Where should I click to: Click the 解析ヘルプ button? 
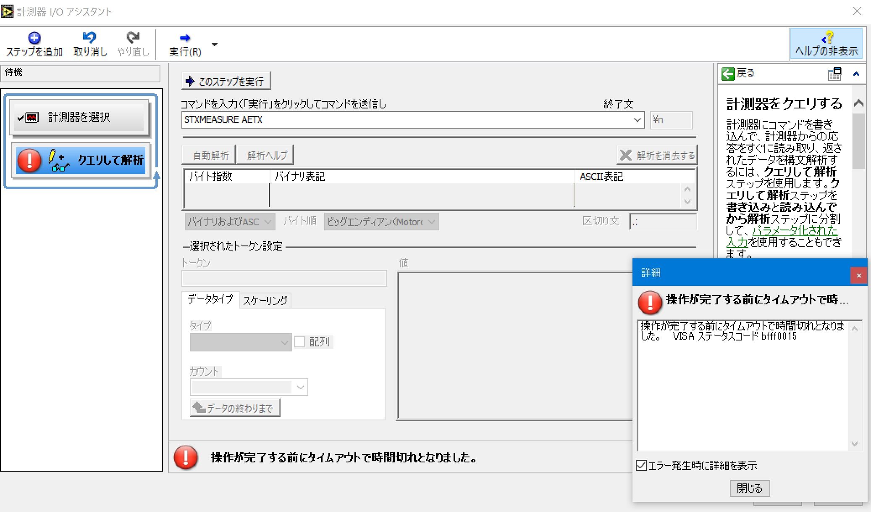coord(265,155)
